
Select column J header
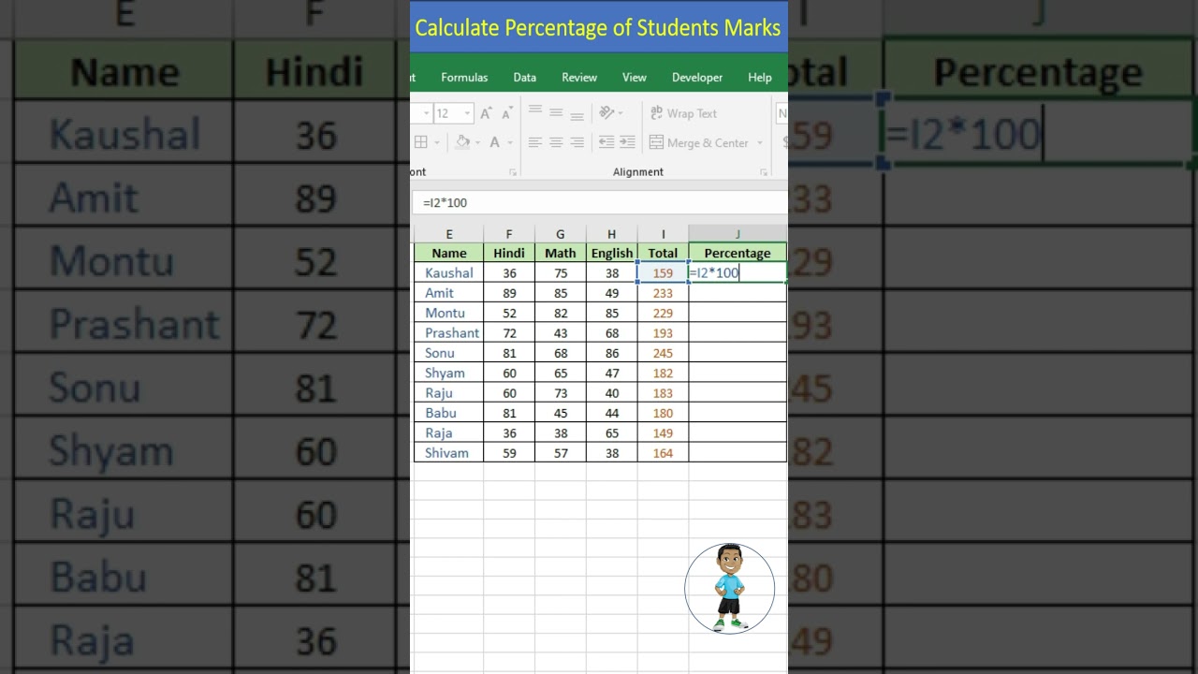pyautogui.click(x=738, y=234)
